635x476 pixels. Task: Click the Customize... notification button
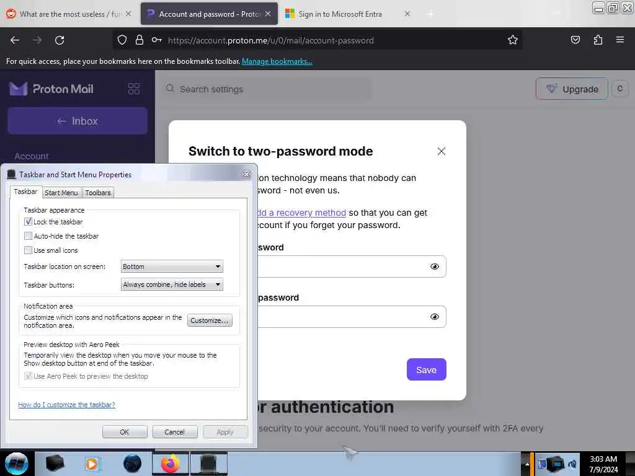pos(210,320)
